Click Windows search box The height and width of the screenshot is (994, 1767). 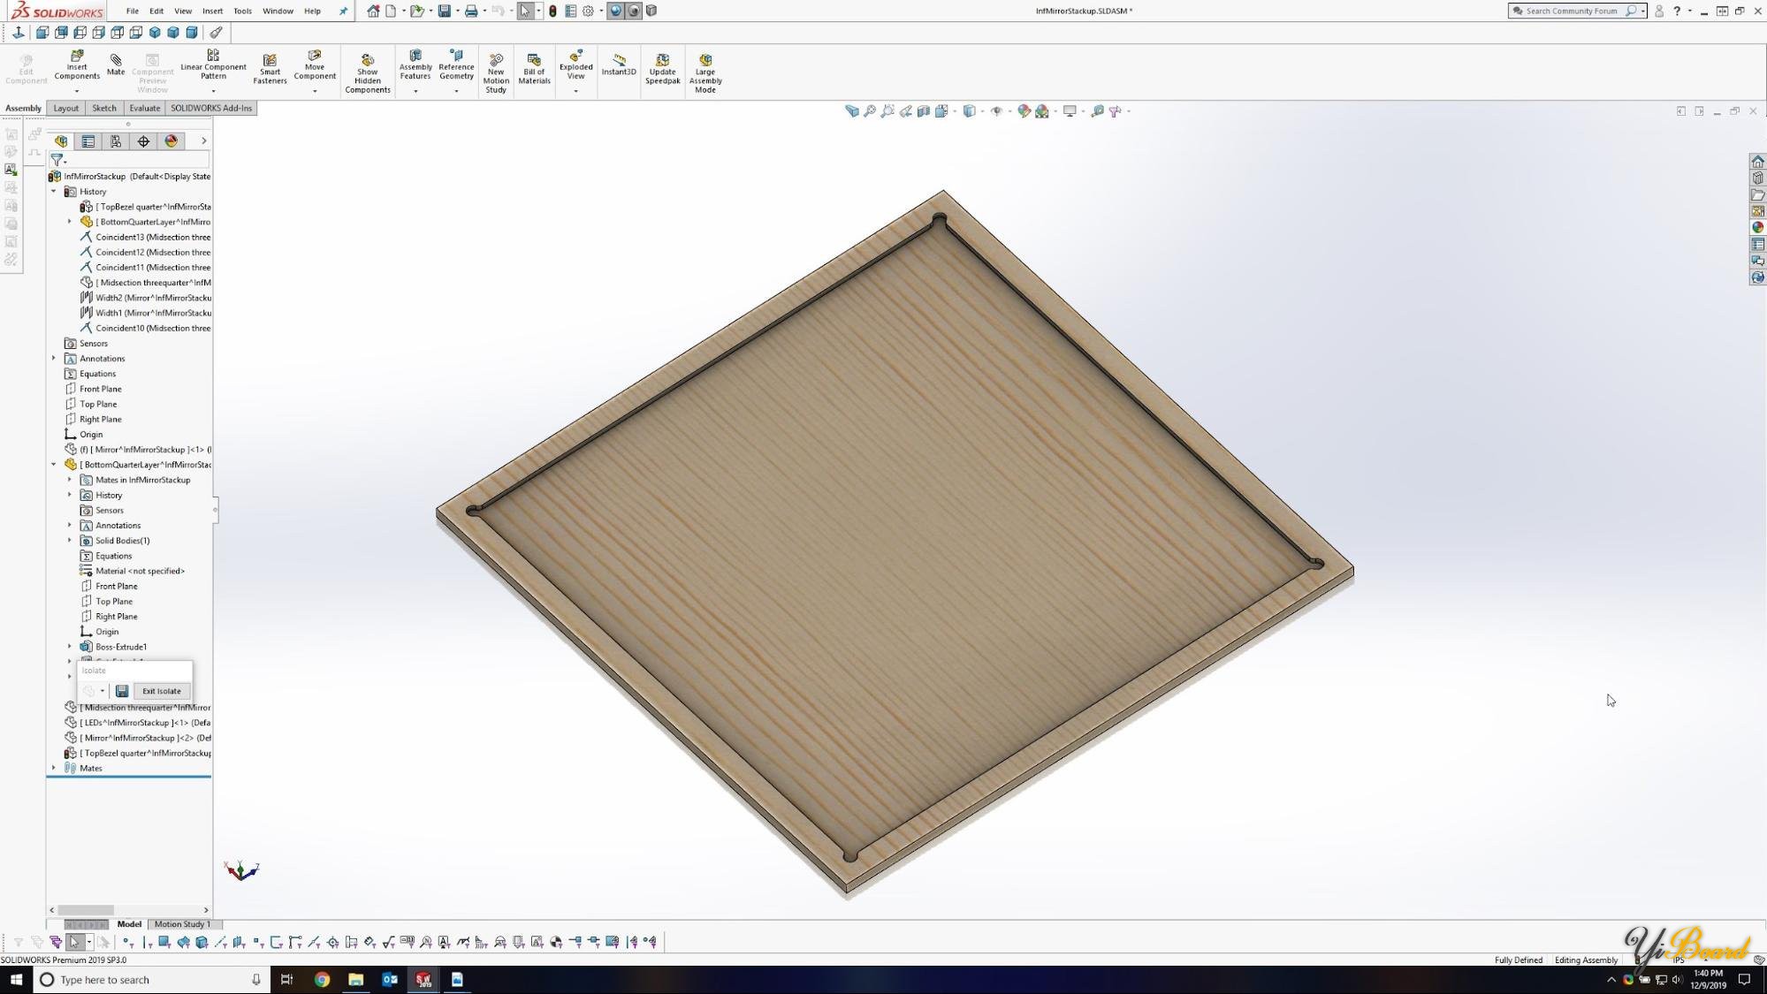coord(152,980)
